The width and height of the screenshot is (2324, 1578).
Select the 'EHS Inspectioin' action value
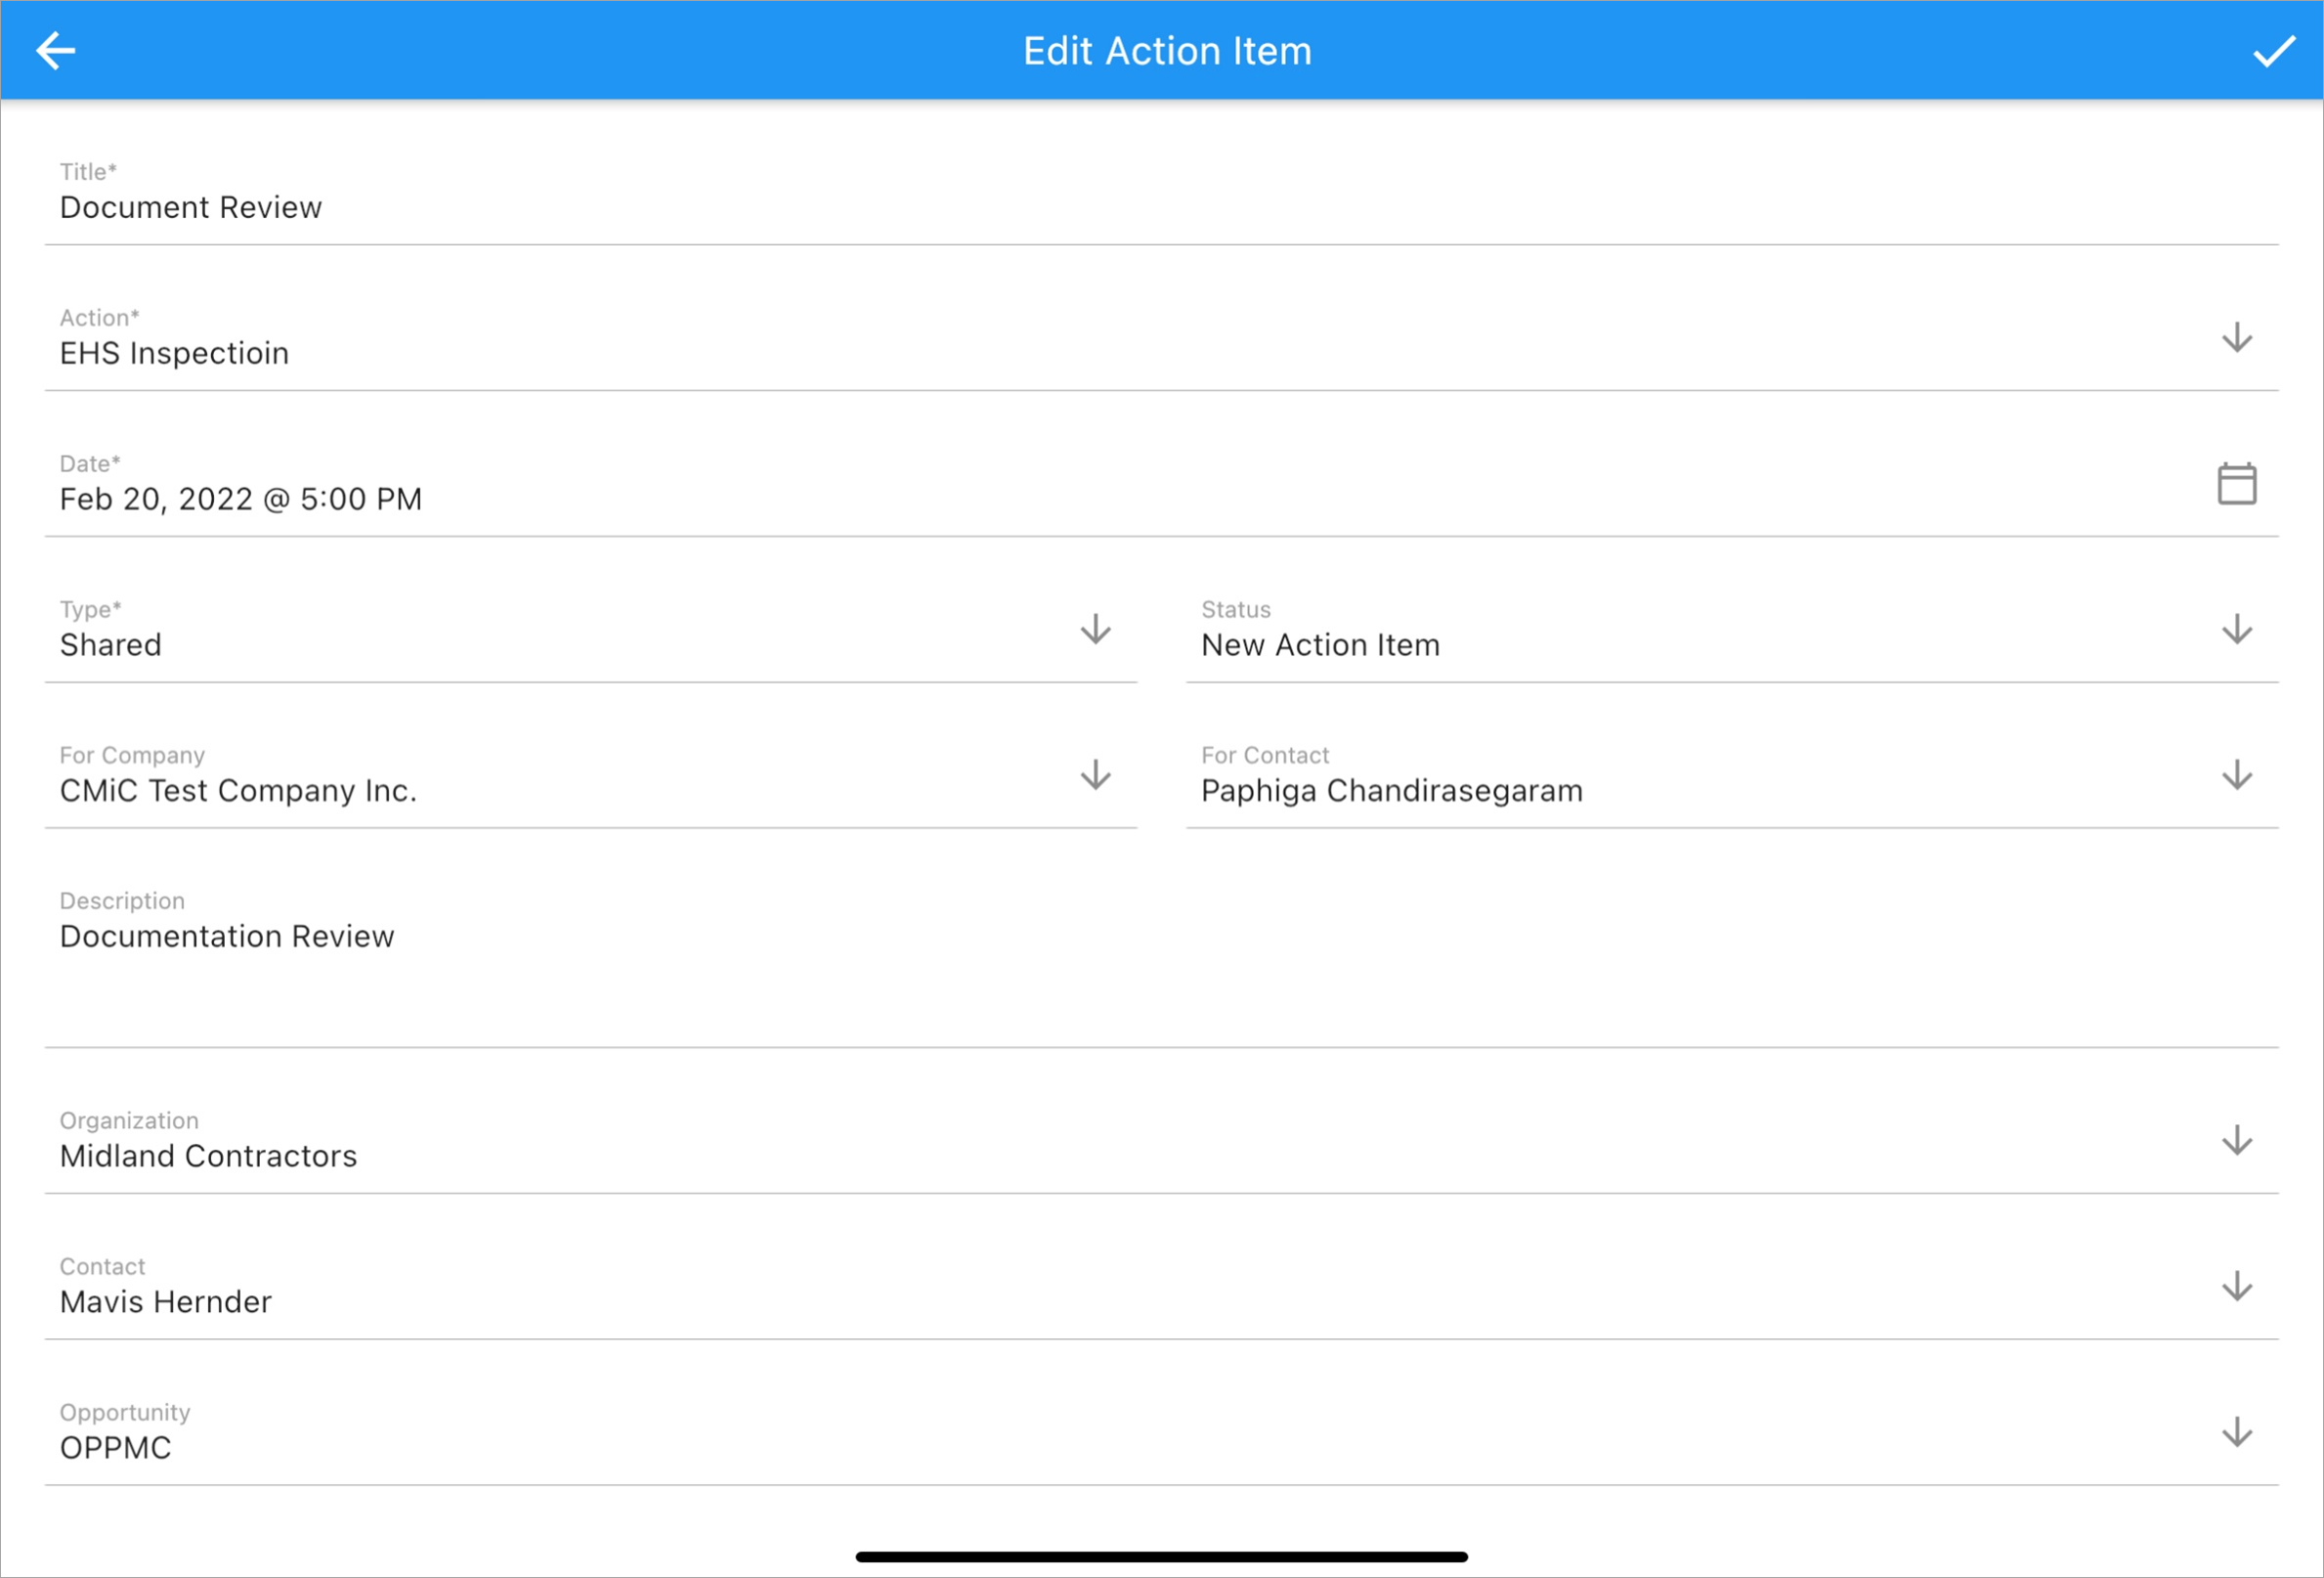click(174, 353)
